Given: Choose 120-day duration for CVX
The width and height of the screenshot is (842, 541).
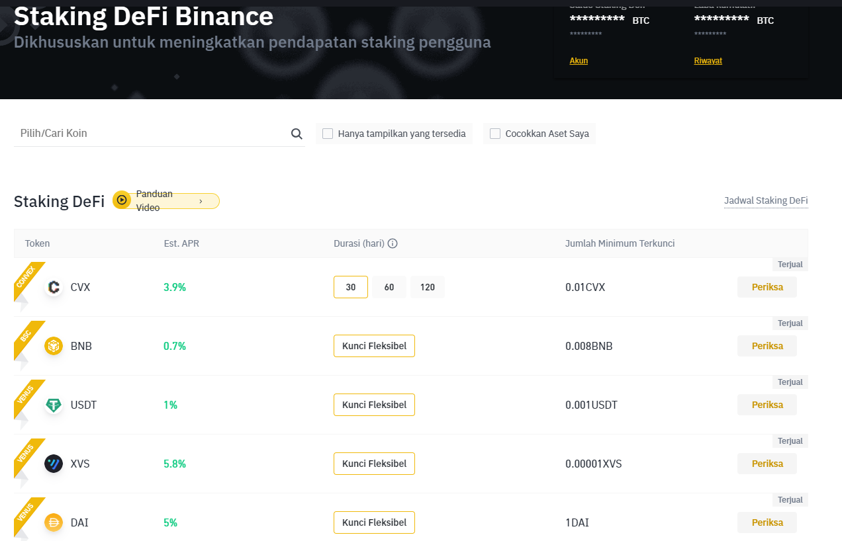Looking at the screenshot, I should click(x=428, y=288).
